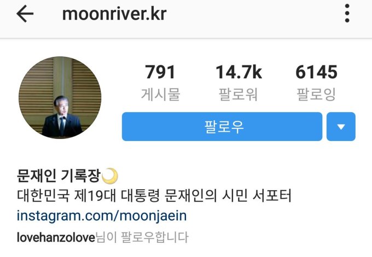Image resolution: width=372 pixels, height=257 pixels.
Task: Click the lovehanzolove username
Action: (x=56, y=237)
